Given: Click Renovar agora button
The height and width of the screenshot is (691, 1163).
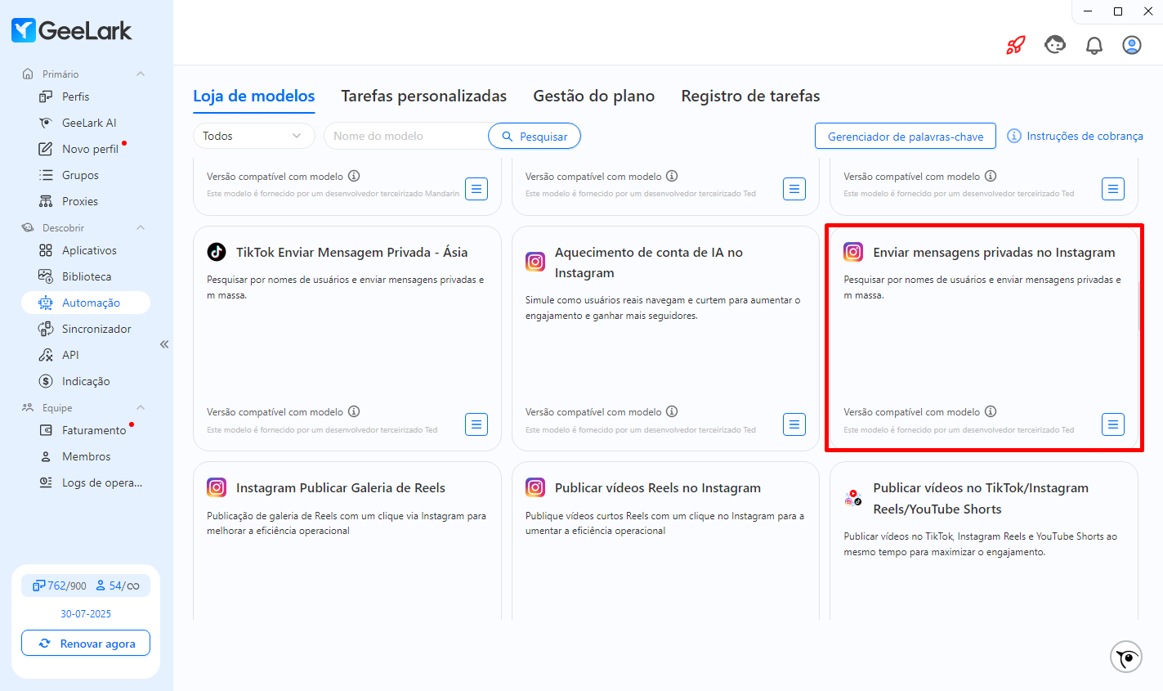Looking at the screenshot, I should coord(86,644).
